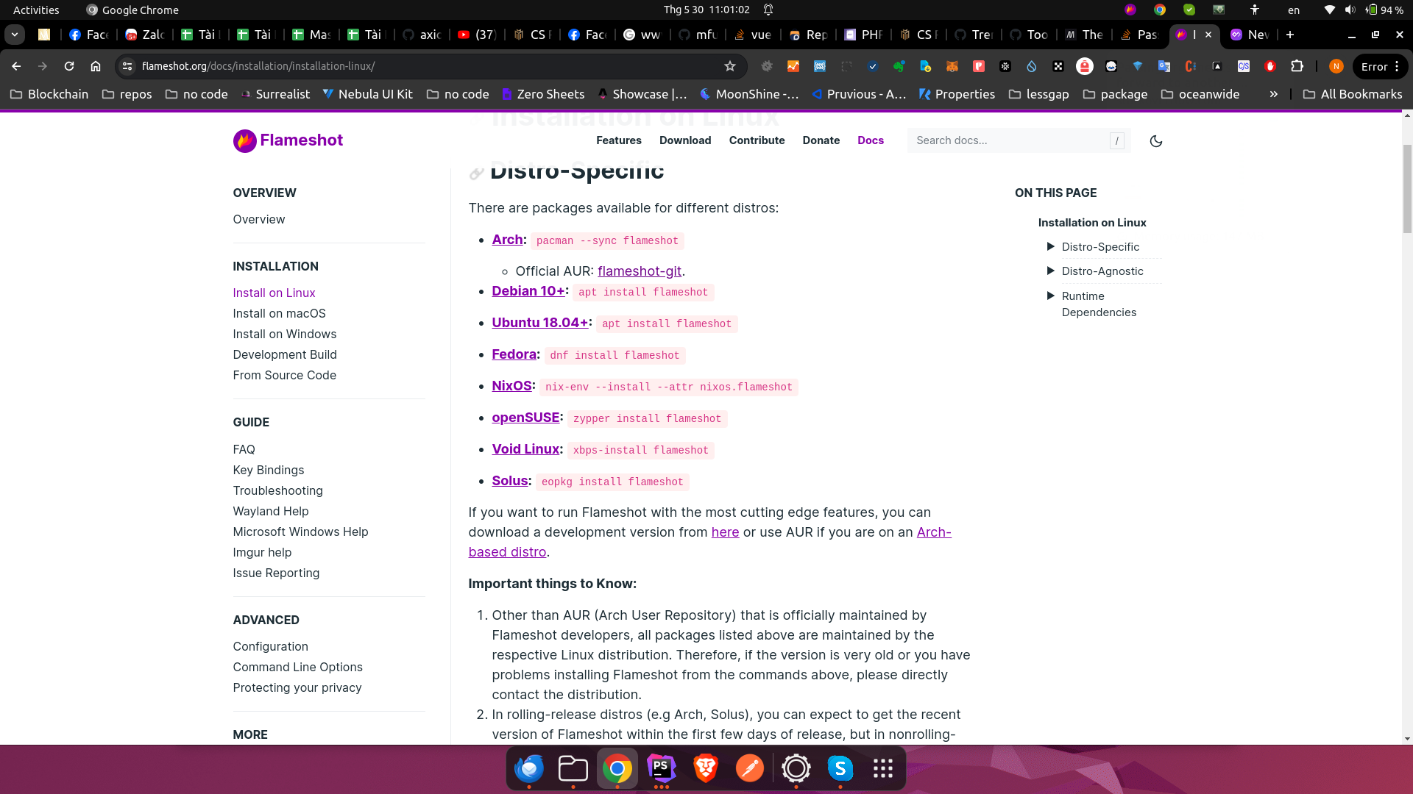This screenshot has height=794, width=1413.
Task: Toggle dark mode with the moon icon
Action: pyautogui.click(x=1156, y=141)
